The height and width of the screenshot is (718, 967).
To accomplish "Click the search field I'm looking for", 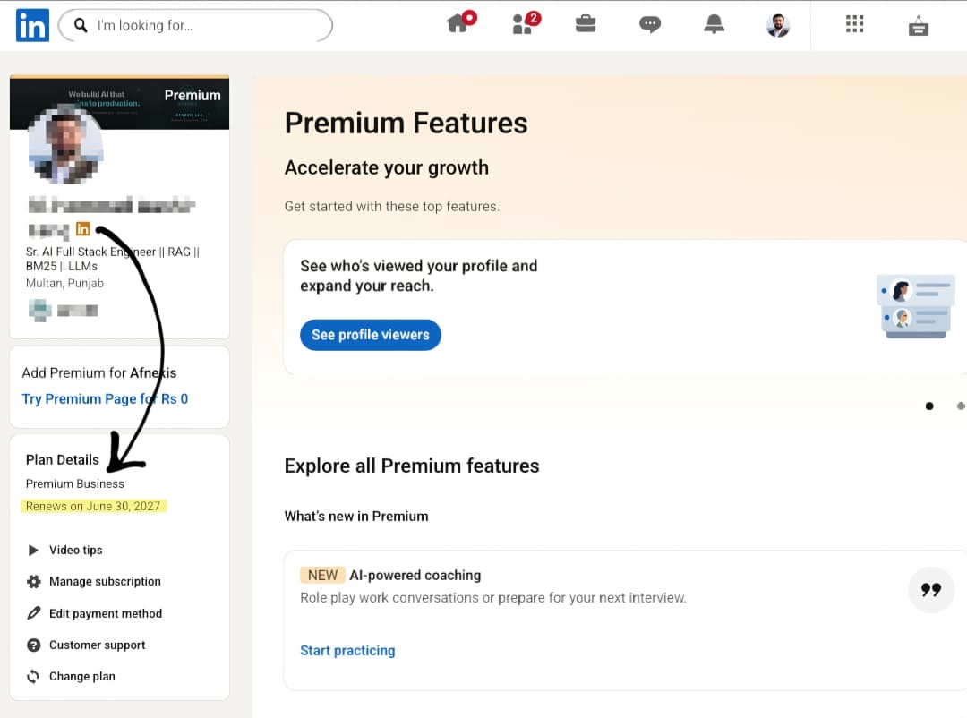I will (x=195, y=25).
